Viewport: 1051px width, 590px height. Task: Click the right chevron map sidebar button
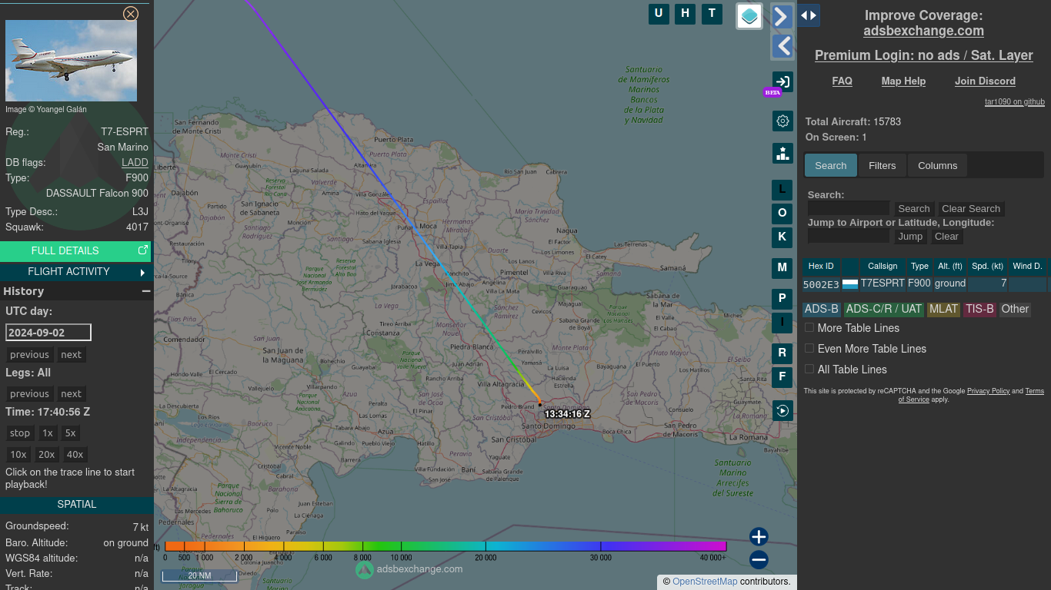tap(782, 16)
